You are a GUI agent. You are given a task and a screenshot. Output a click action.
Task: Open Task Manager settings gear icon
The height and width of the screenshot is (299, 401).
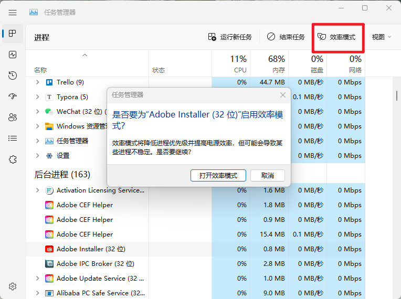[x=13, y=286]
